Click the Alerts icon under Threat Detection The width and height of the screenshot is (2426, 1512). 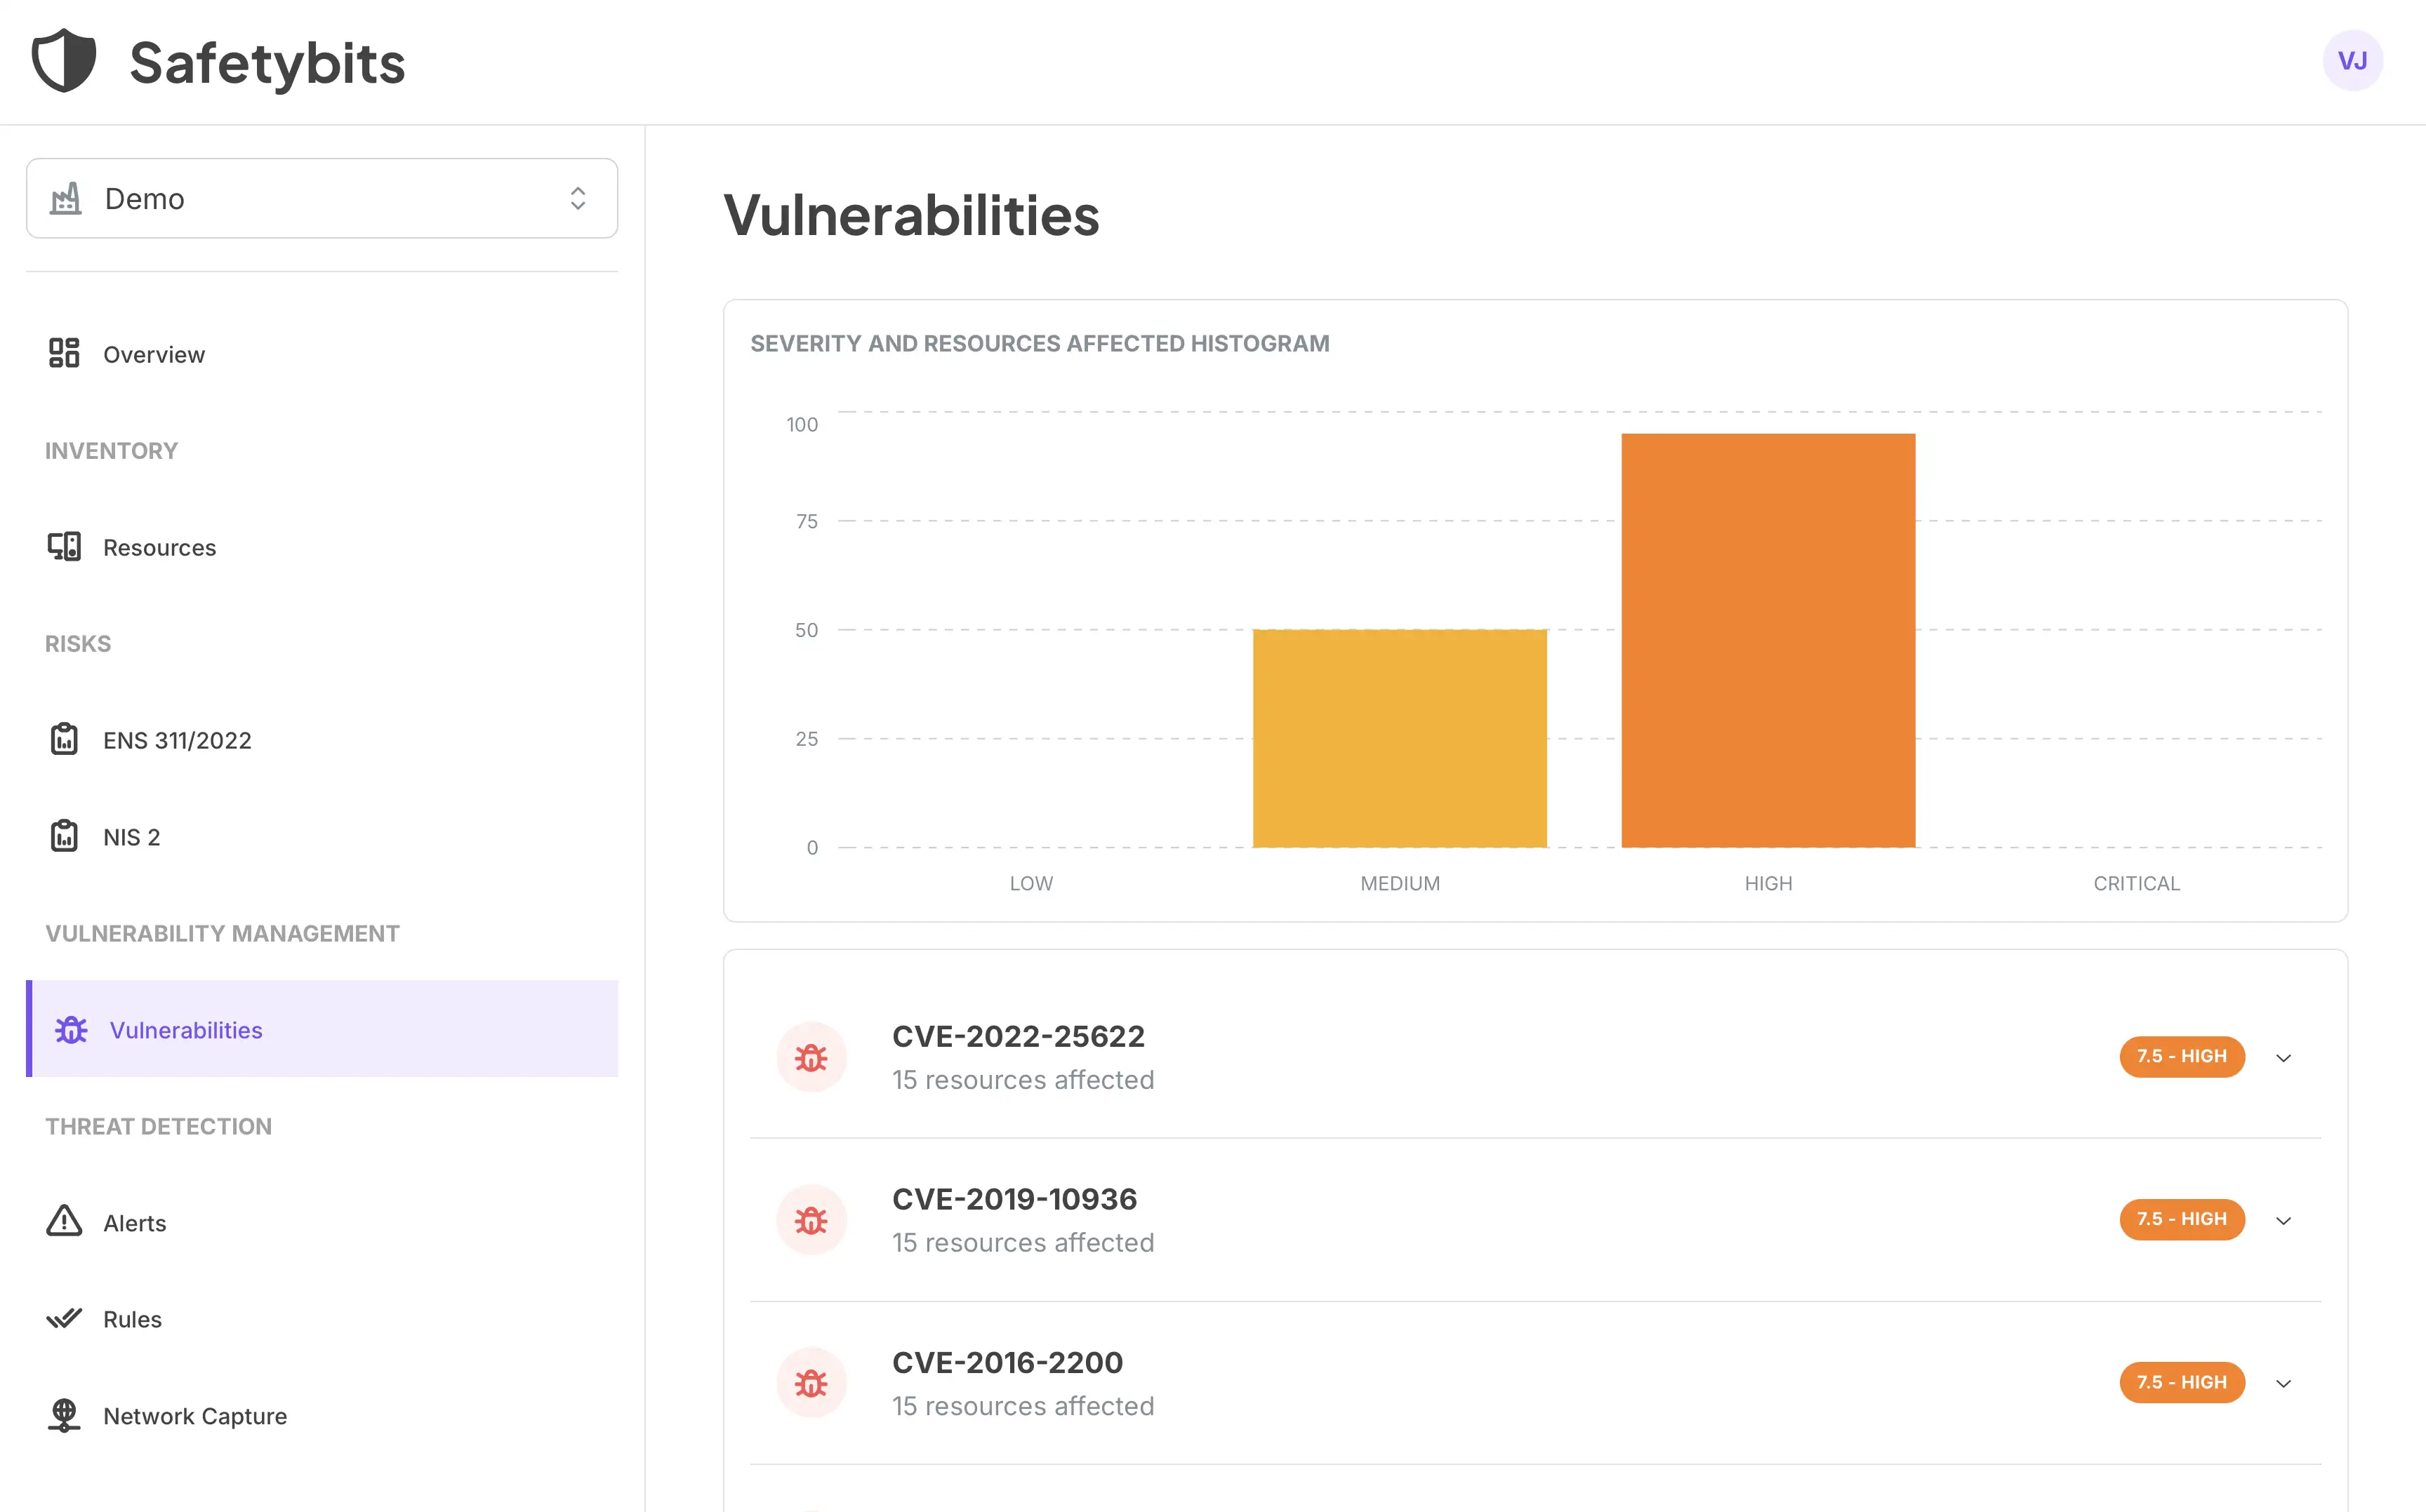click(62, 1221)
